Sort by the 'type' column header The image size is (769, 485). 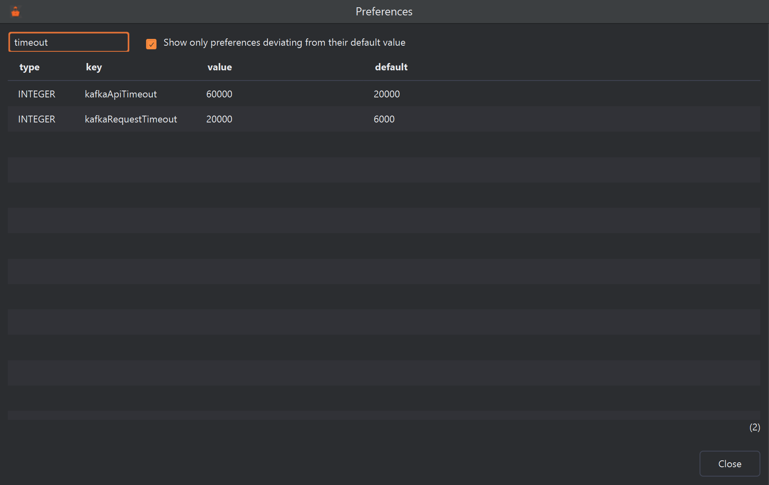(x=29, y=67)
